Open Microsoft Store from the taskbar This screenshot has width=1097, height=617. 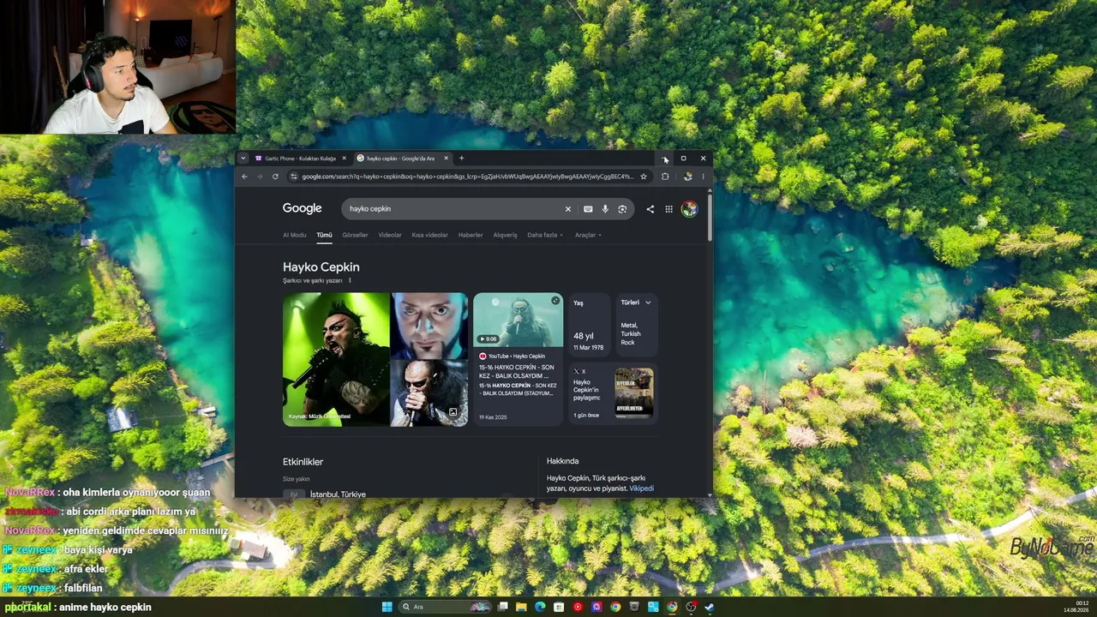pos(559,607)
